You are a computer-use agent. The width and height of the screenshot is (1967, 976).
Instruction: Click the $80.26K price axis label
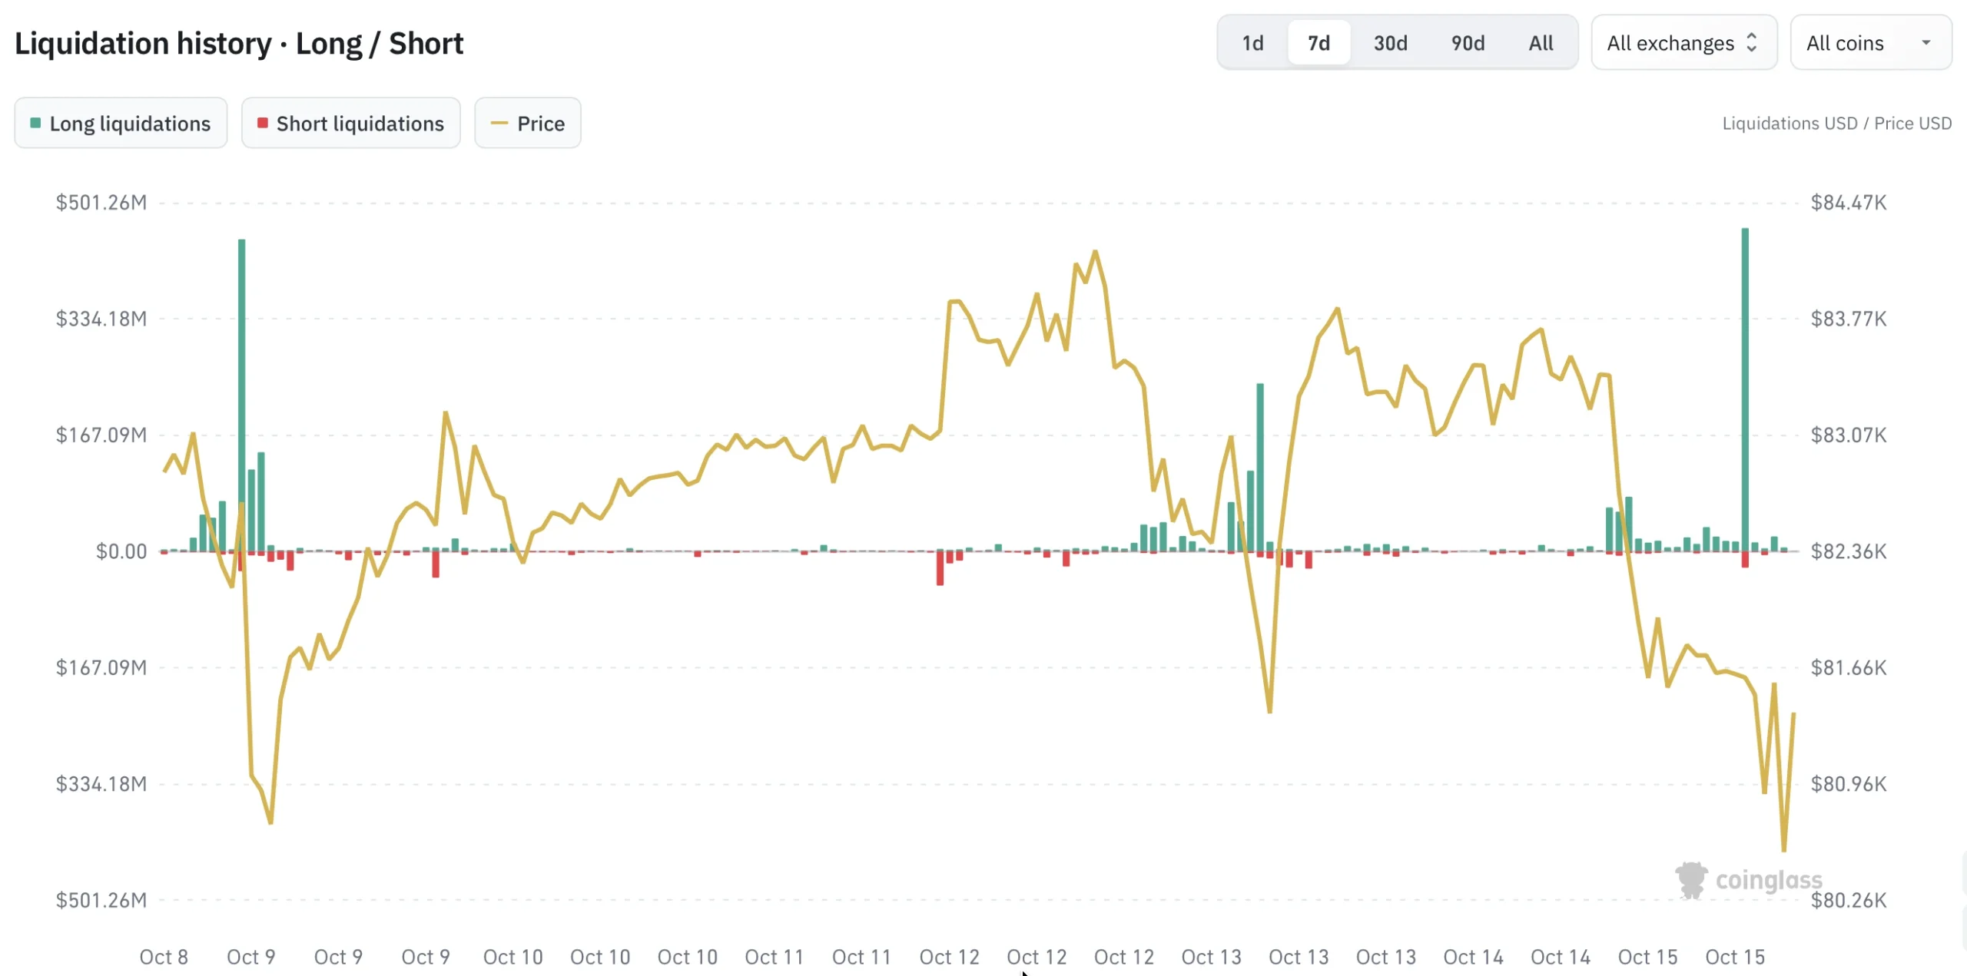(x=1849, y=900)
